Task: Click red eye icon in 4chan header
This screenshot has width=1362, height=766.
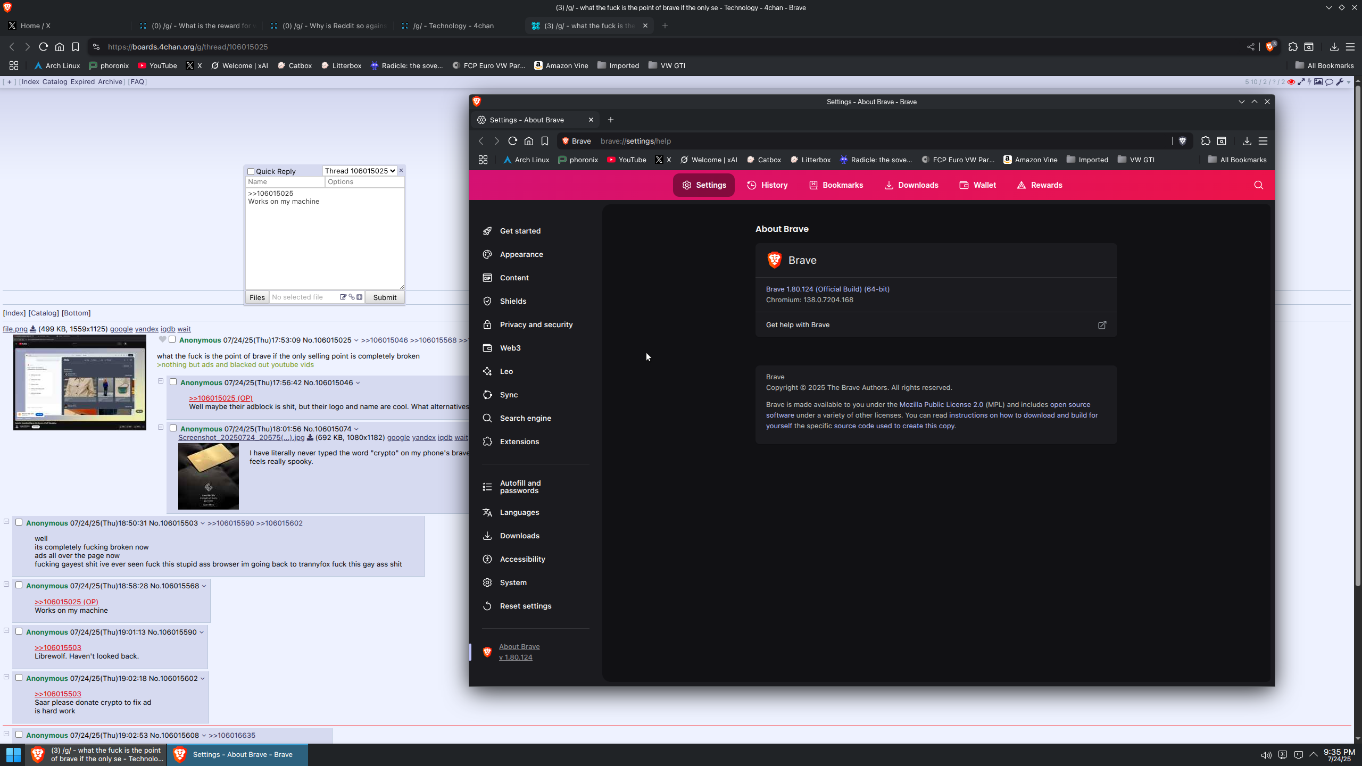Action: coord(1291,82)
